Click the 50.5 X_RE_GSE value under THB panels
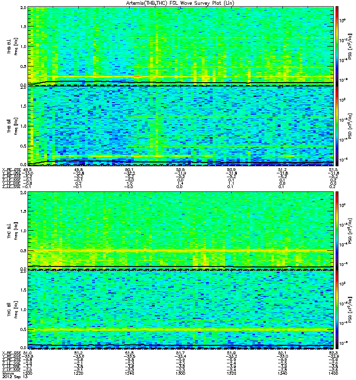356x380 pixels. (x=180, y=170)
